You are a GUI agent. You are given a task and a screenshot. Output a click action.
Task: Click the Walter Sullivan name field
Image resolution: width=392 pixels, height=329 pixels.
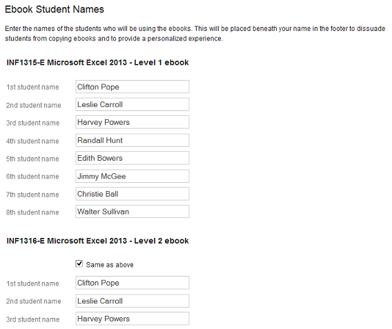coord(133,212)
